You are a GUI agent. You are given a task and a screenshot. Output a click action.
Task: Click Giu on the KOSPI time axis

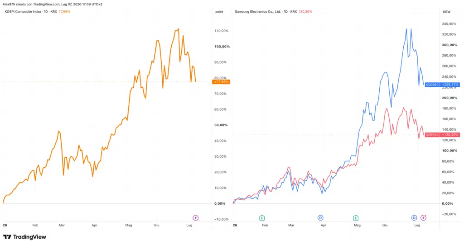(x=156, y=225)
